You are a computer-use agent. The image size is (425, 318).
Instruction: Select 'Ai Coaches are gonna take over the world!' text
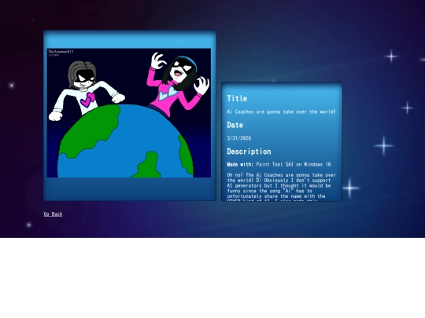tap(281, 111)
